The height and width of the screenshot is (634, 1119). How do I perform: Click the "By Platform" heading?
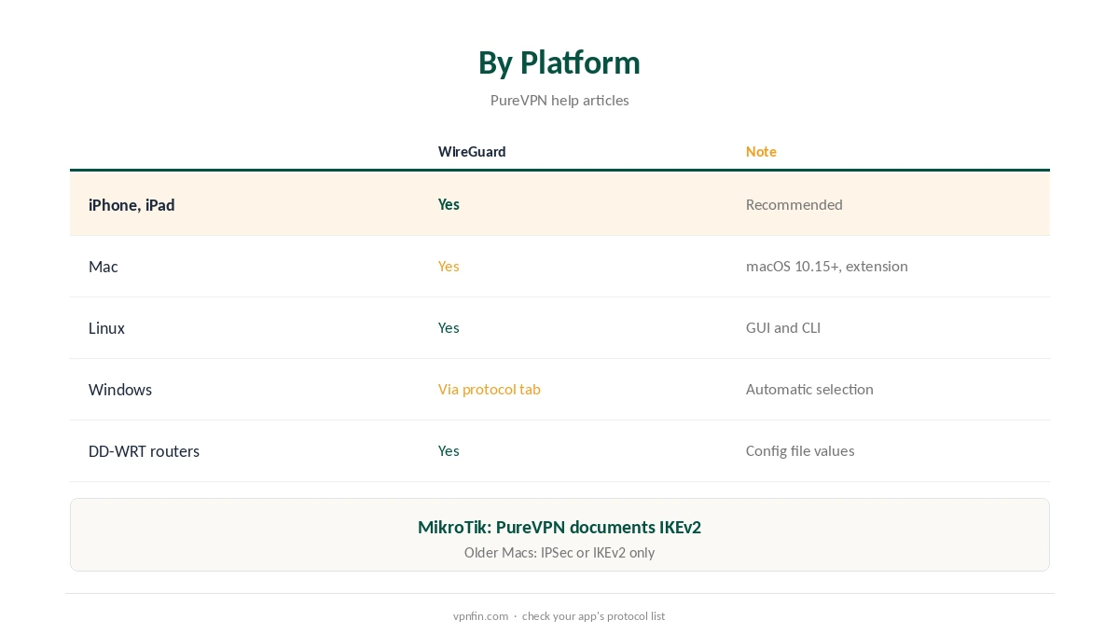[559, 62]
